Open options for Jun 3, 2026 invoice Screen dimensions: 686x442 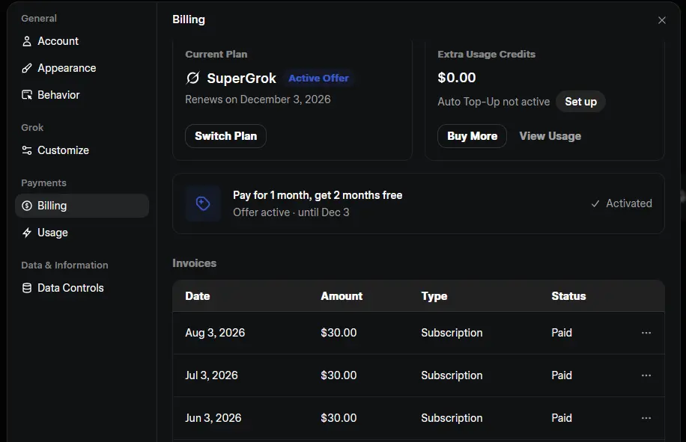(646, 418)
